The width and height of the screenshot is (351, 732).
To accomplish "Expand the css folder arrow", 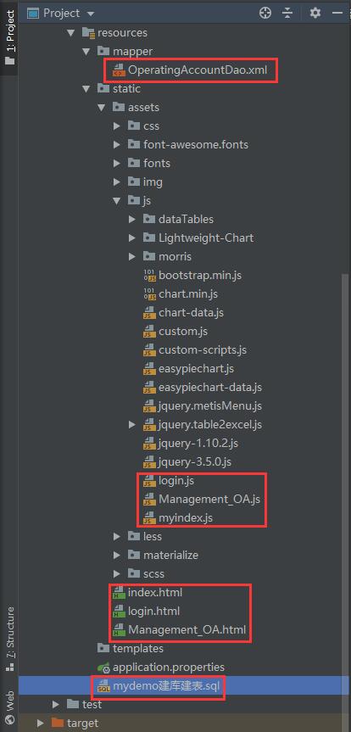I will 117,126.
